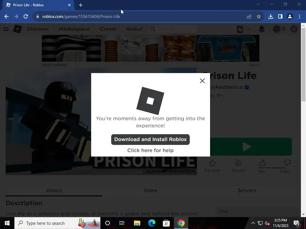The image size is (306, 229).
Task: Click the Roblox logo in the dialog
Action: click(x=150, y=101)
